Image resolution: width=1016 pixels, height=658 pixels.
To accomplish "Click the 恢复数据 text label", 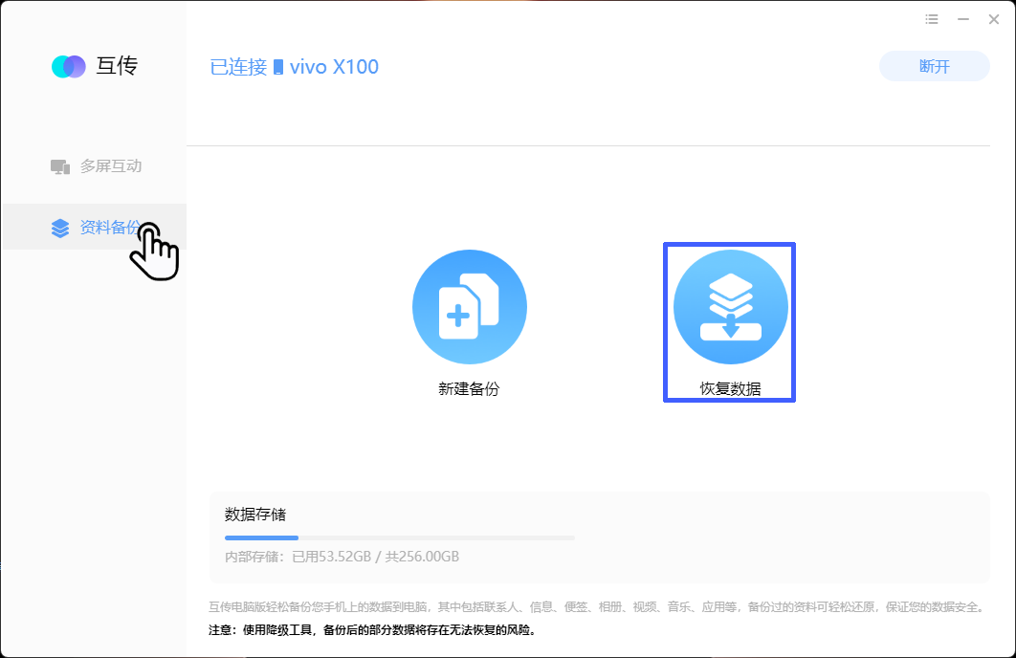I will click(x=730, y=388).
